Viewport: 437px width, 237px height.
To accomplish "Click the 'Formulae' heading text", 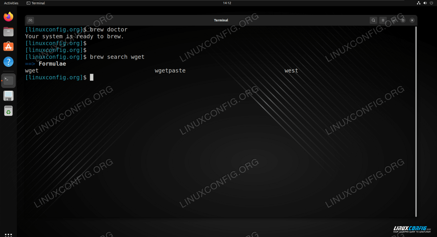I will (x=52, y=64).
